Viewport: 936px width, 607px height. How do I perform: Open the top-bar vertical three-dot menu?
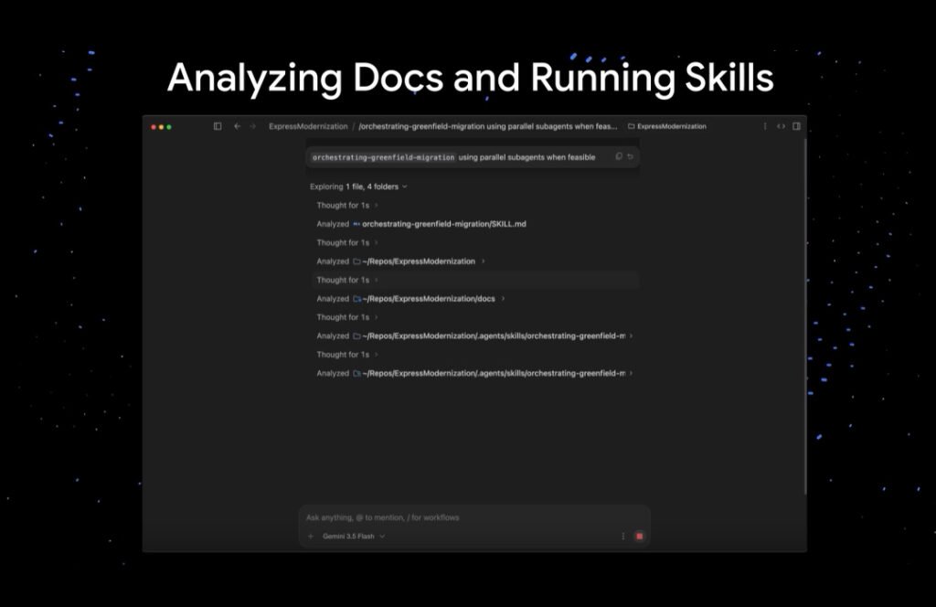(x=765, y=126)
